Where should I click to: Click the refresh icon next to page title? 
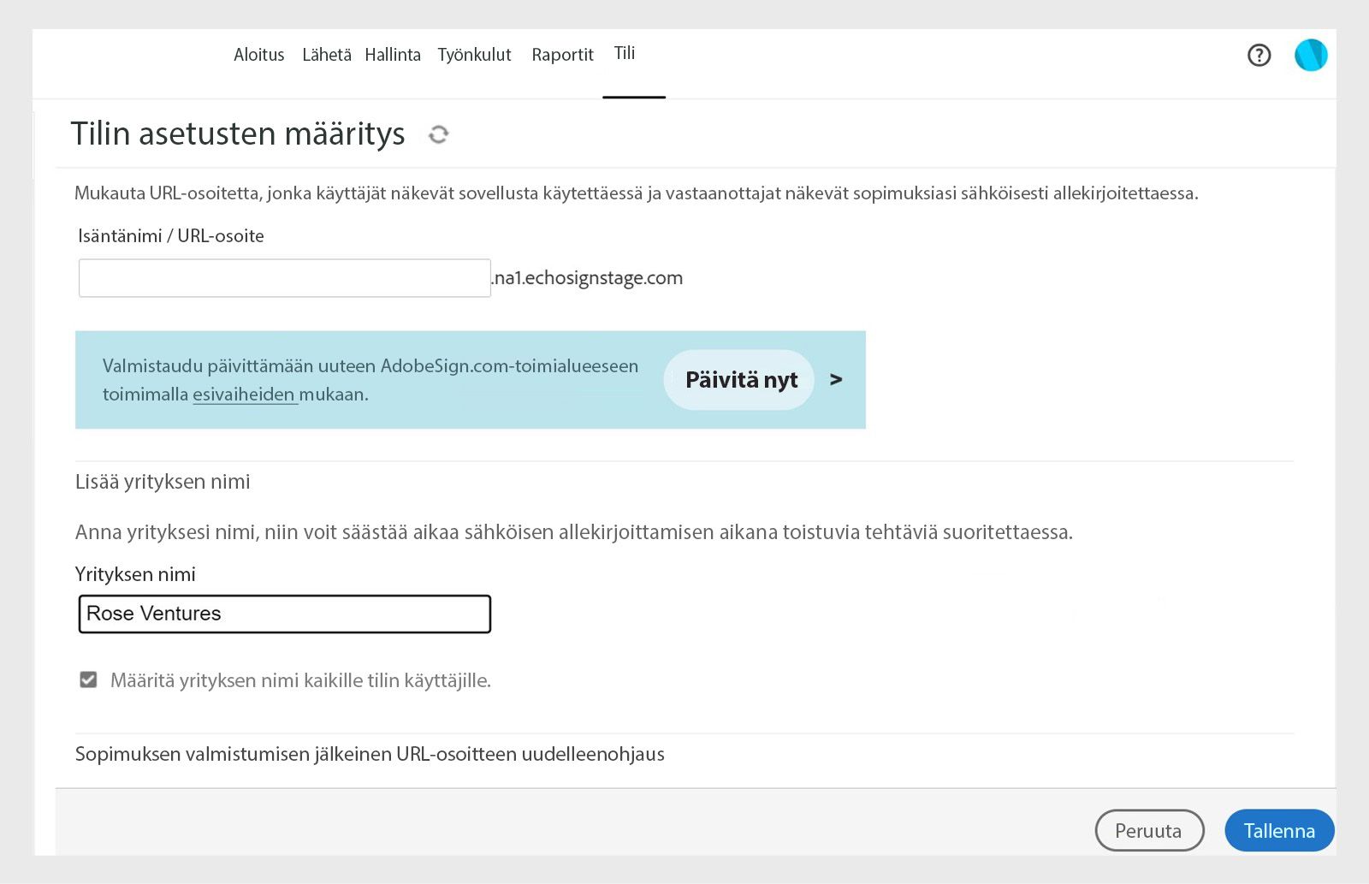click(439, 134)
